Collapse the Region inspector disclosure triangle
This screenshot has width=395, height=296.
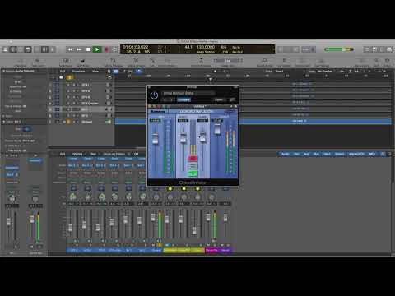pos(3,71)
